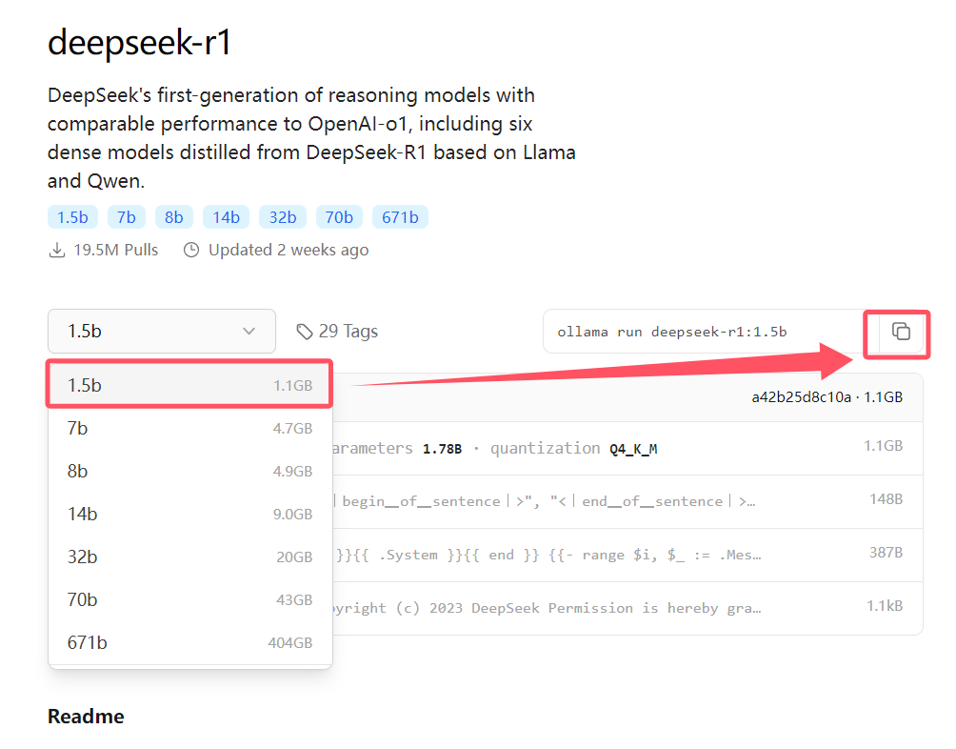Copy the ollama run command
Image resolution: width=956 pixels, height=749 pixels.
896,334
